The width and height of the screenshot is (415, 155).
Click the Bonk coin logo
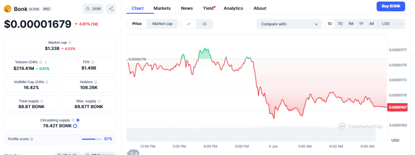pyautogui.click(x=7, y=9)
